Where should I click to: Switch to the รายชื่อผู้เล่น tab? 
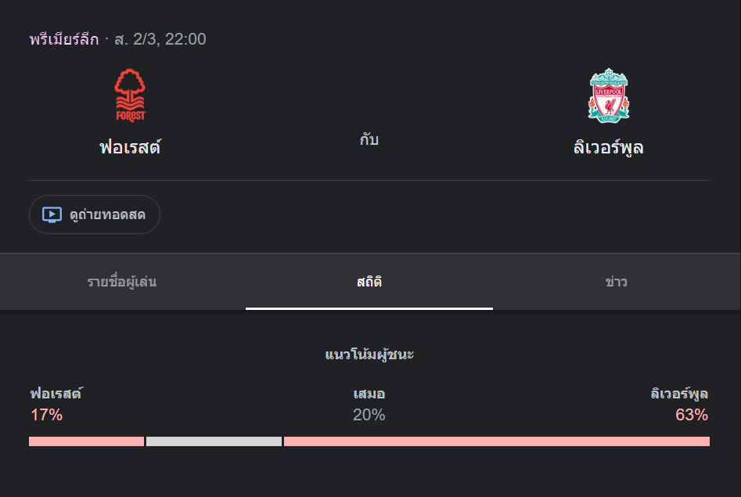(x=122, y=282)
